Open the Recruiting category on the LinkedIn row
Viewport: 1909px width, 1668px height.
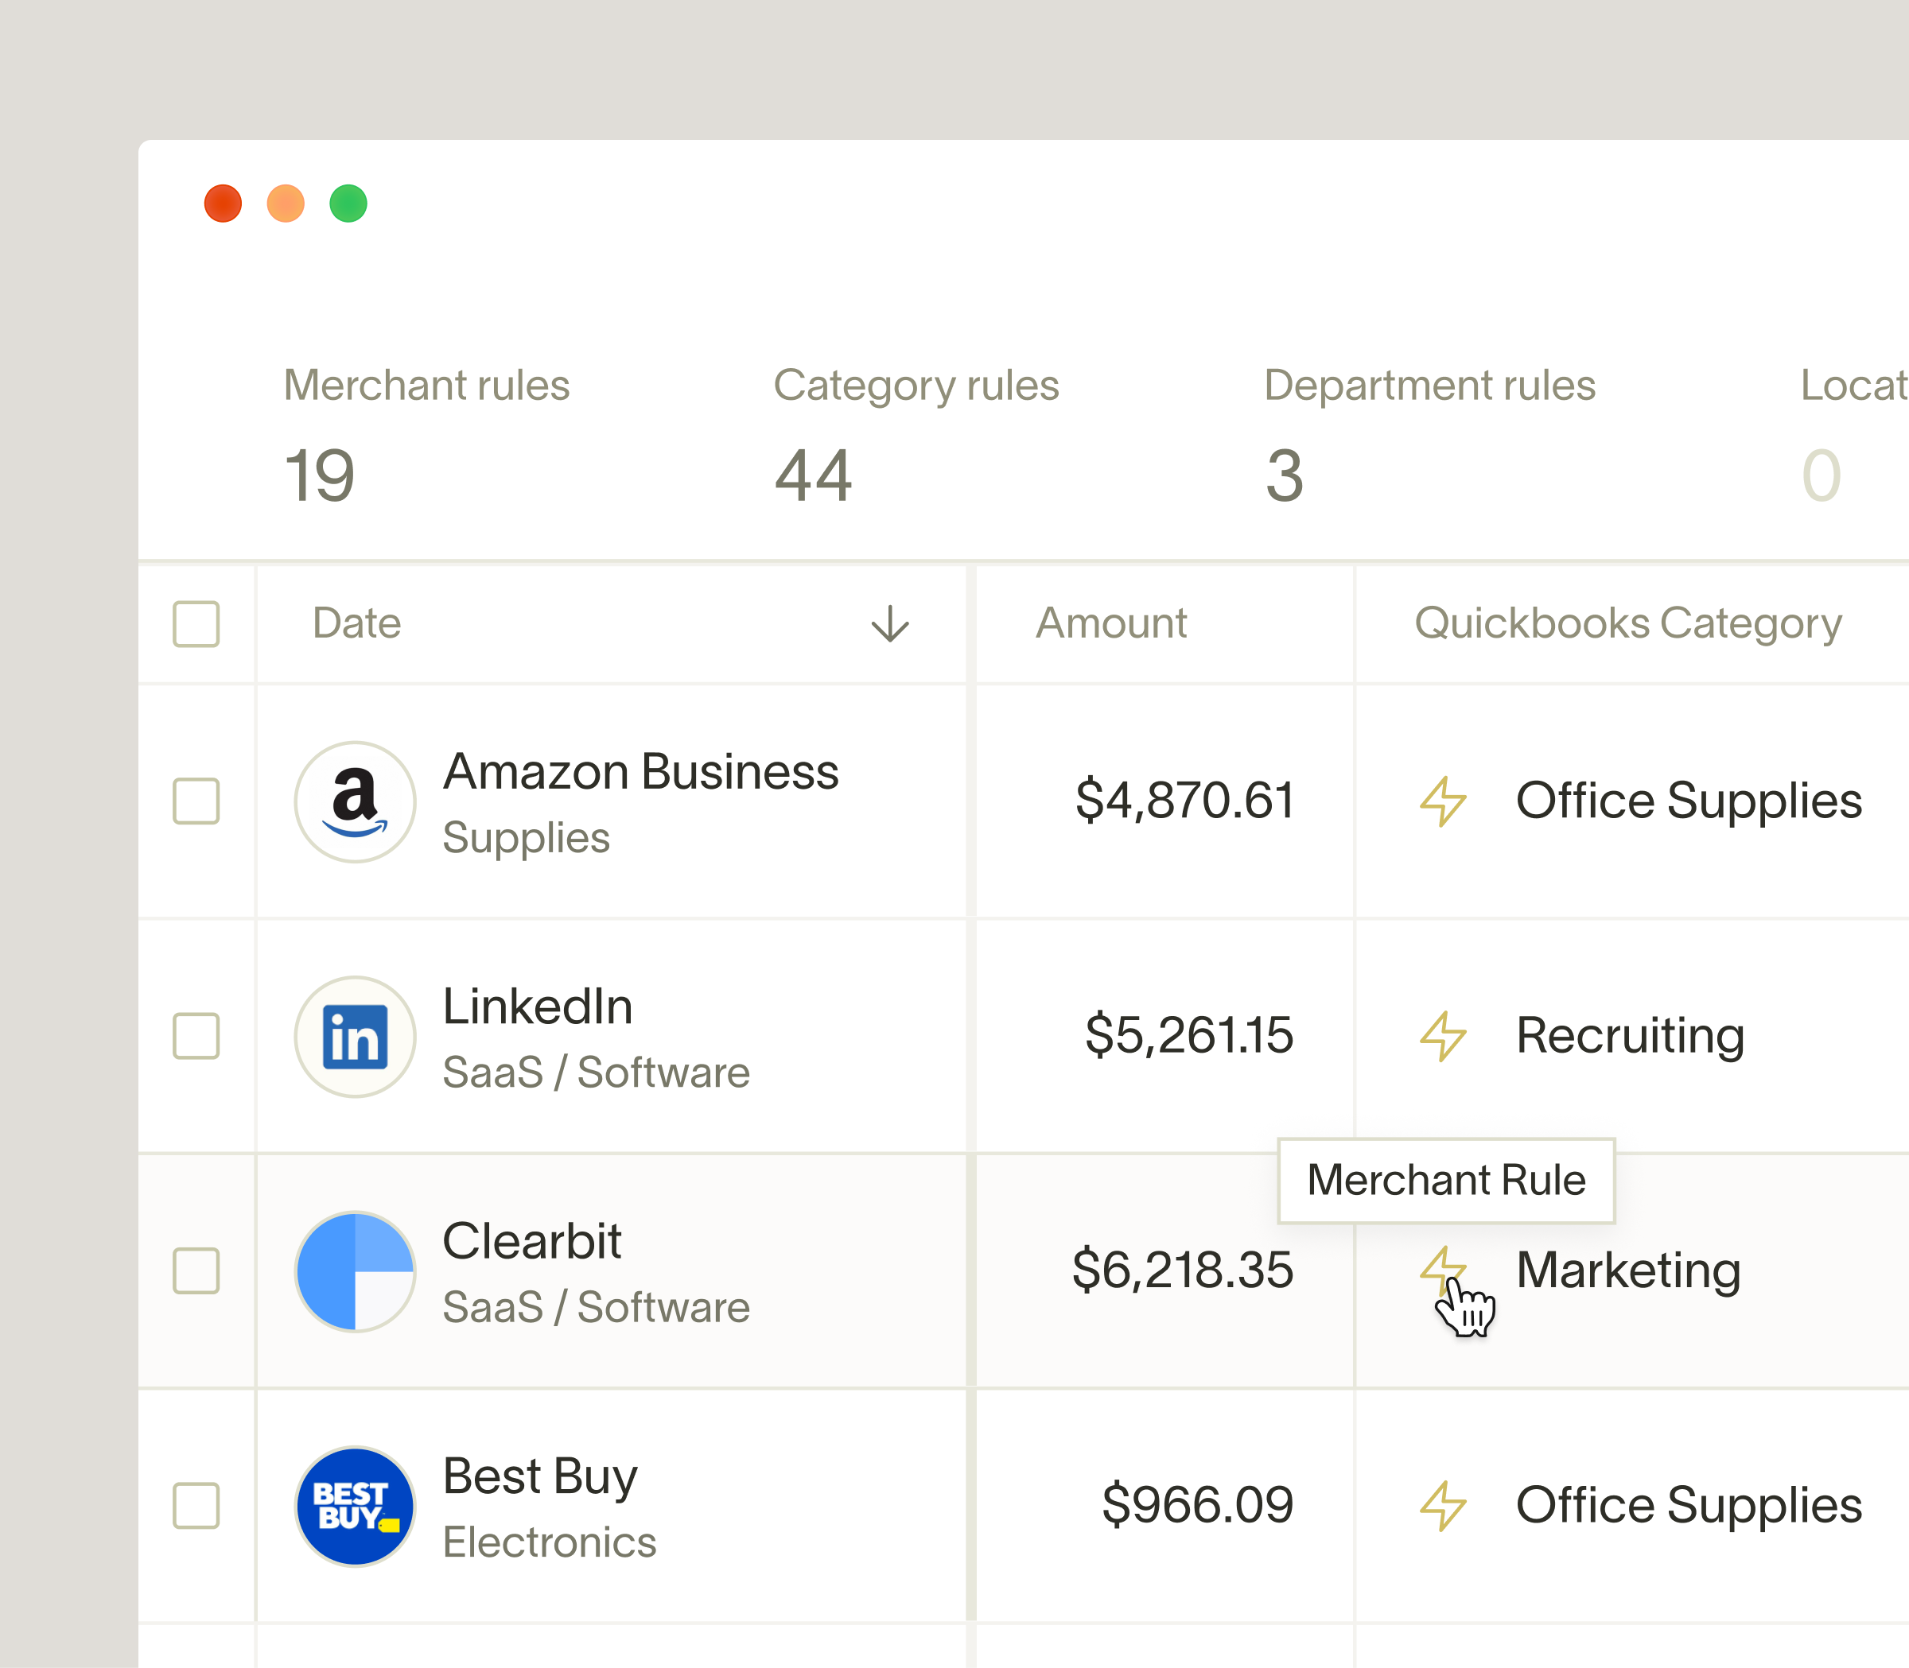coord(1630,1034)
